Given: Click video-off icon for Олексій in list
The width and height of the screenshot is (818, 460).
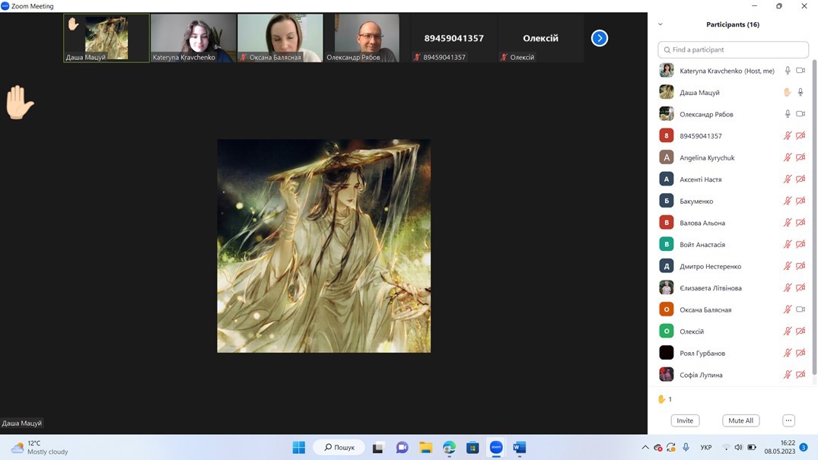Looking at the screenshot, I should click(x=800, y=332).
